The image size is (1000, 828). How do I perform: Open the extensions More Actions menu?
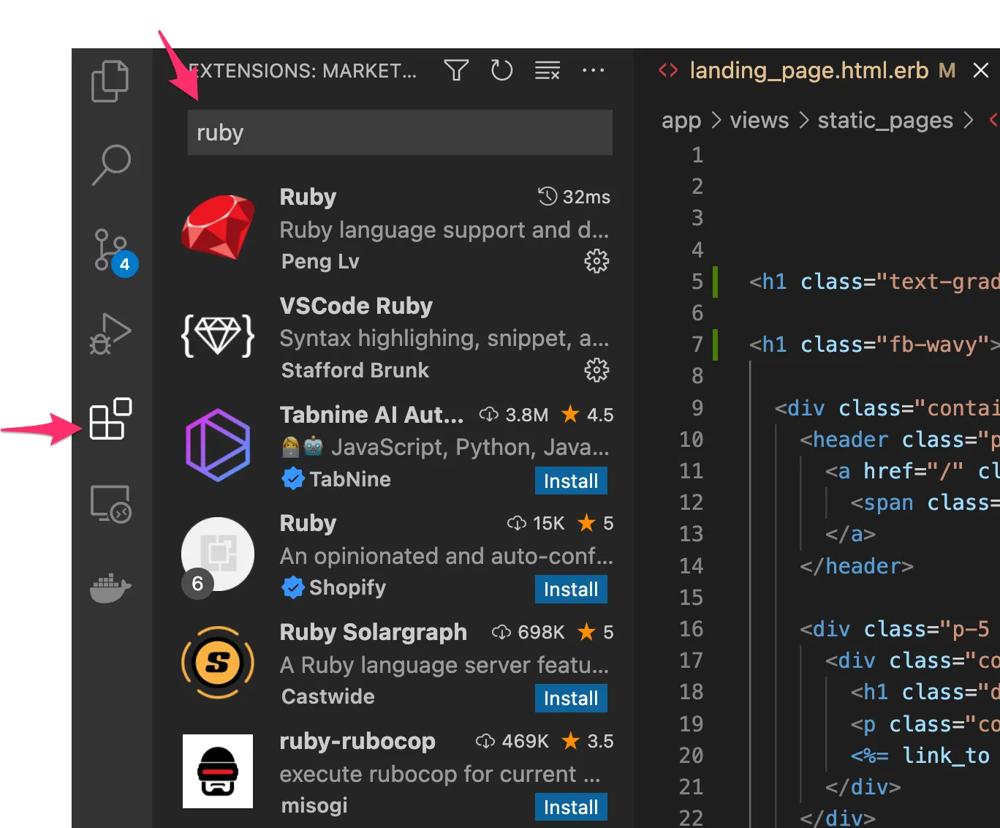(593, 70)
